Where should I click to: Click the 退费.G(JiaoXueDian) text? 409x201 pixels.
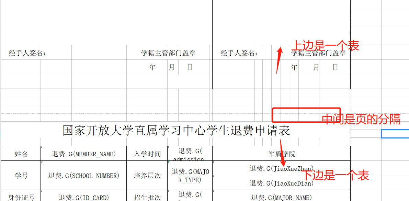282,183
